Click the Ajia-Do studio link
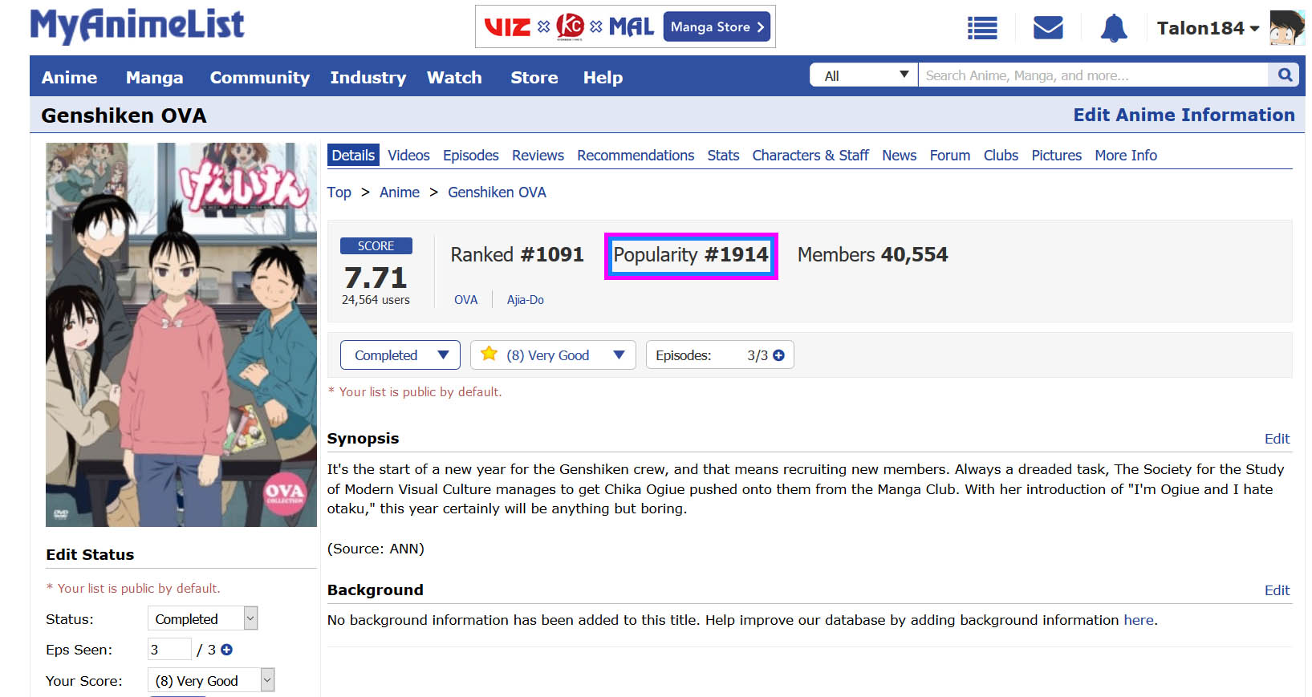This screenshot has width=1312, height=697. pos(525,300)
